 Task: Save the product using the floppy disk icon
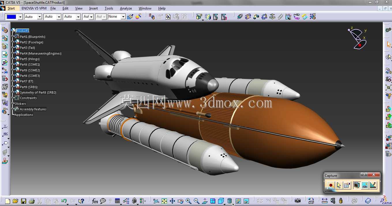pos(24,201)
